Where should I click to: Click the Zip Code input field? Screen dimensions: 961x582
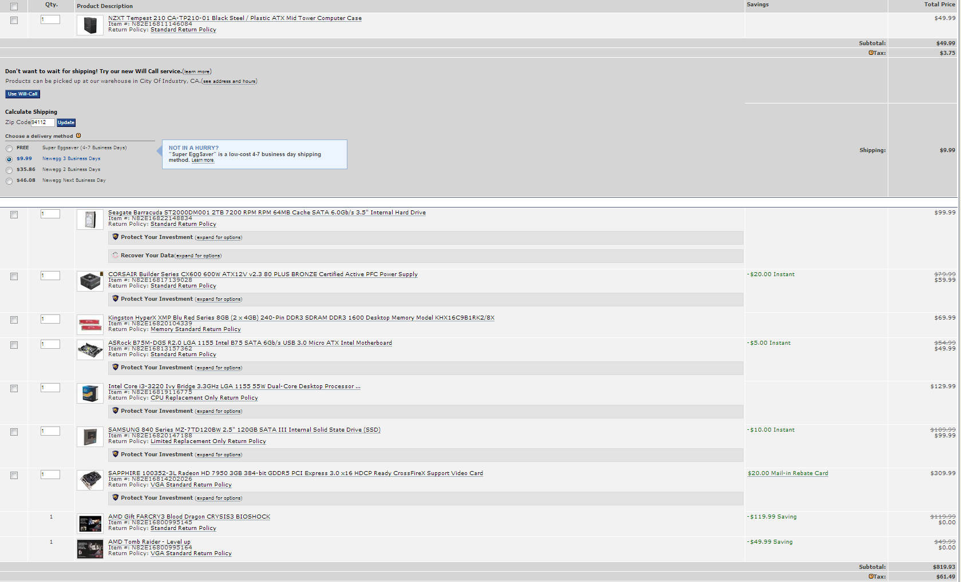(x=43, y=122)
